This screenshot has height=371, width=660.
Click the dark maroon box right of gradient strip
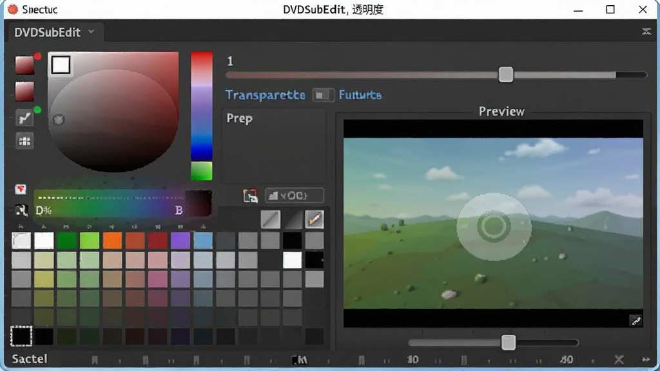(x=199, y=204)
